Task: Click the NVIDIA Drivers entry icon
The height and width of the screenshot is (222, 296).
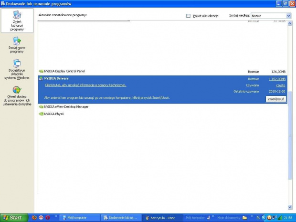Action: pos(41,78)
